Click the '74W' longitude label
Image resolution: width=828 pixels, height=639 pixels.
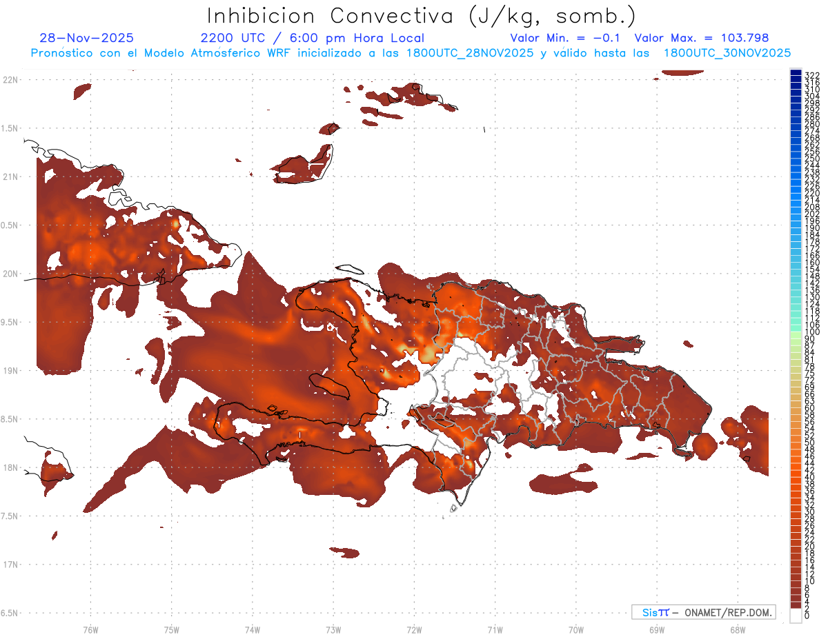pyautogui.click(x=253, y=629)
